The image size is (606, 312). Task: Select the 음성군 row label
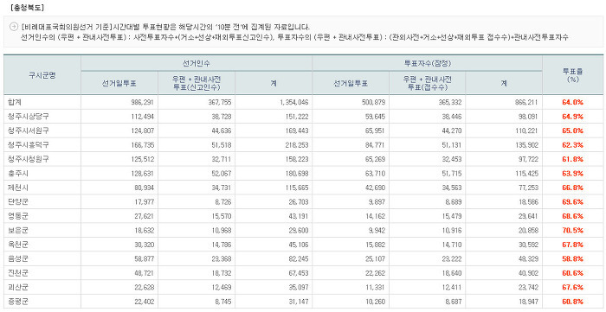(x=18, y=258)
